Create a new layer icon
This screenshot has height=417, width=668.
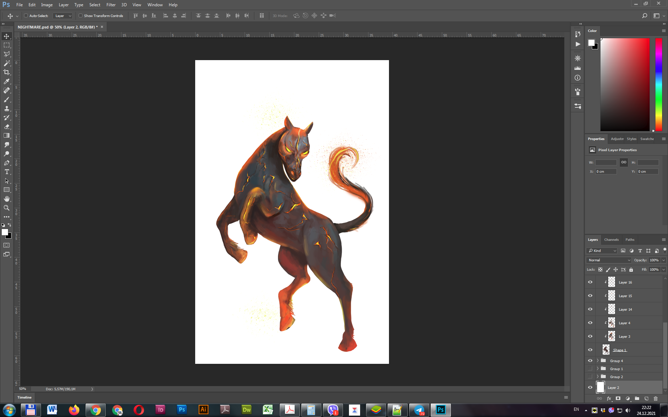pos(646,399)
